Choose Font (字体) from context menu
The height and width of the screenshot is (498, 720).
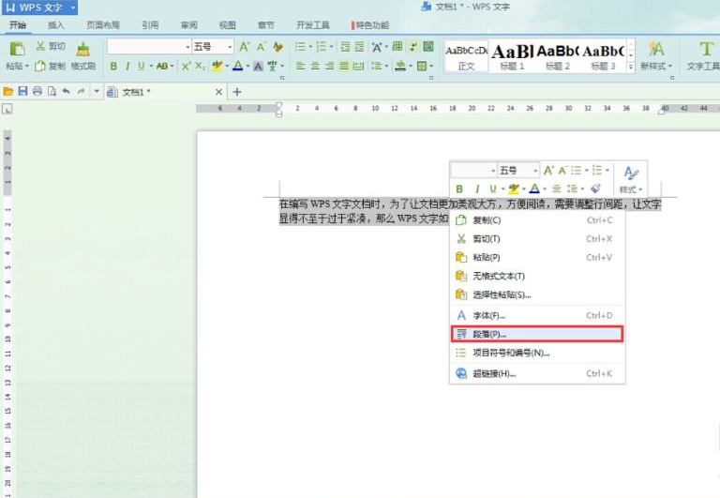pos(537,316)
